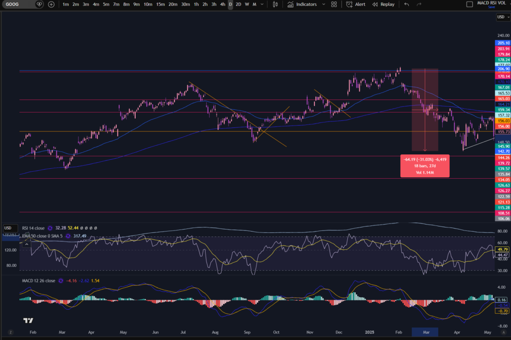Click the TradingView logo at the bottom left
The image size is (511, 340).
pos(28,321)
